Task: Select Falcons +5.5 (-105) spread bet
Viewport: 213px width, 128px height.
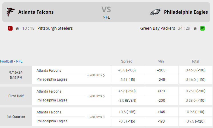Action: [x=127, y=70]
